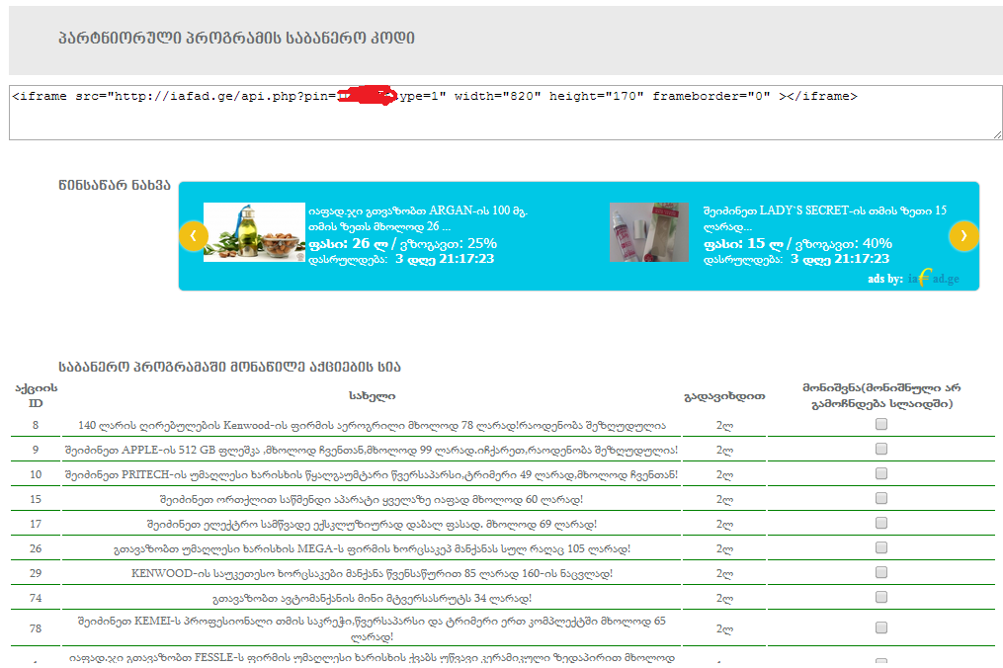This screenshot has width=1003, height=668.
Task: Tick checkbox for action ID 15 row
Action: (x=881, y=498)
